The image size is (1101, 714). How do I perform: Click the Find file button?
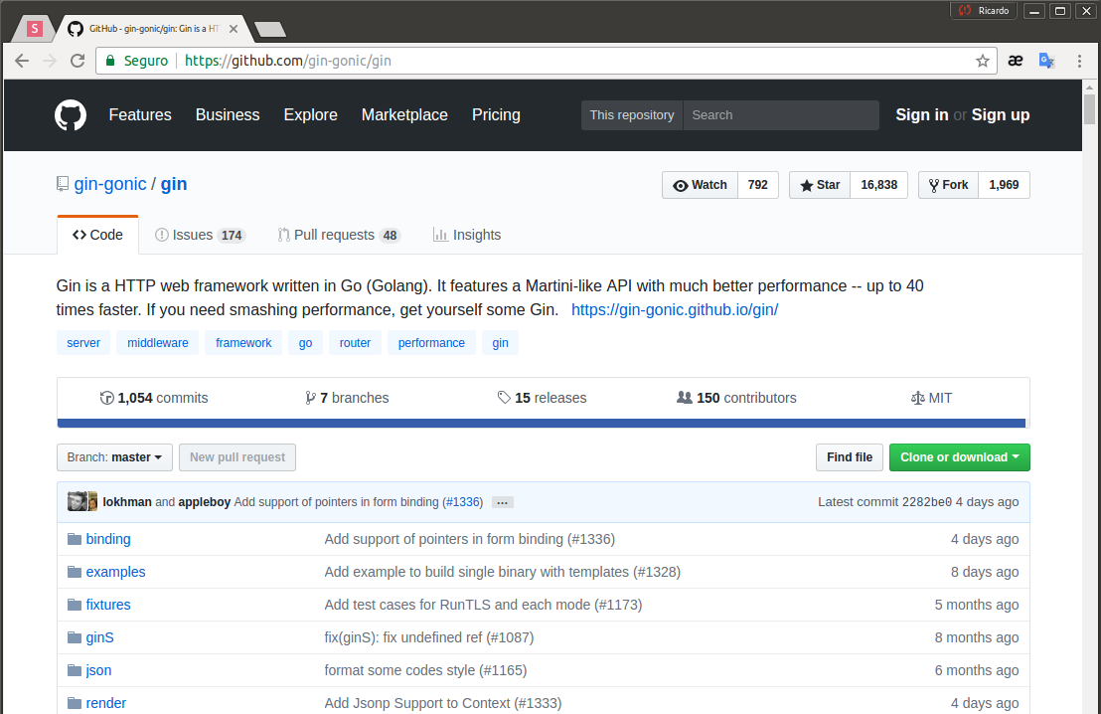click(x=849, y=457)
